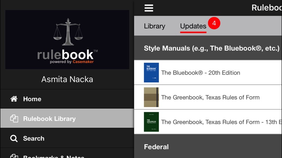Tap the dark green Greenbook cover thumbnail
This screenshot has height=158, width=282.
(151, 122)
